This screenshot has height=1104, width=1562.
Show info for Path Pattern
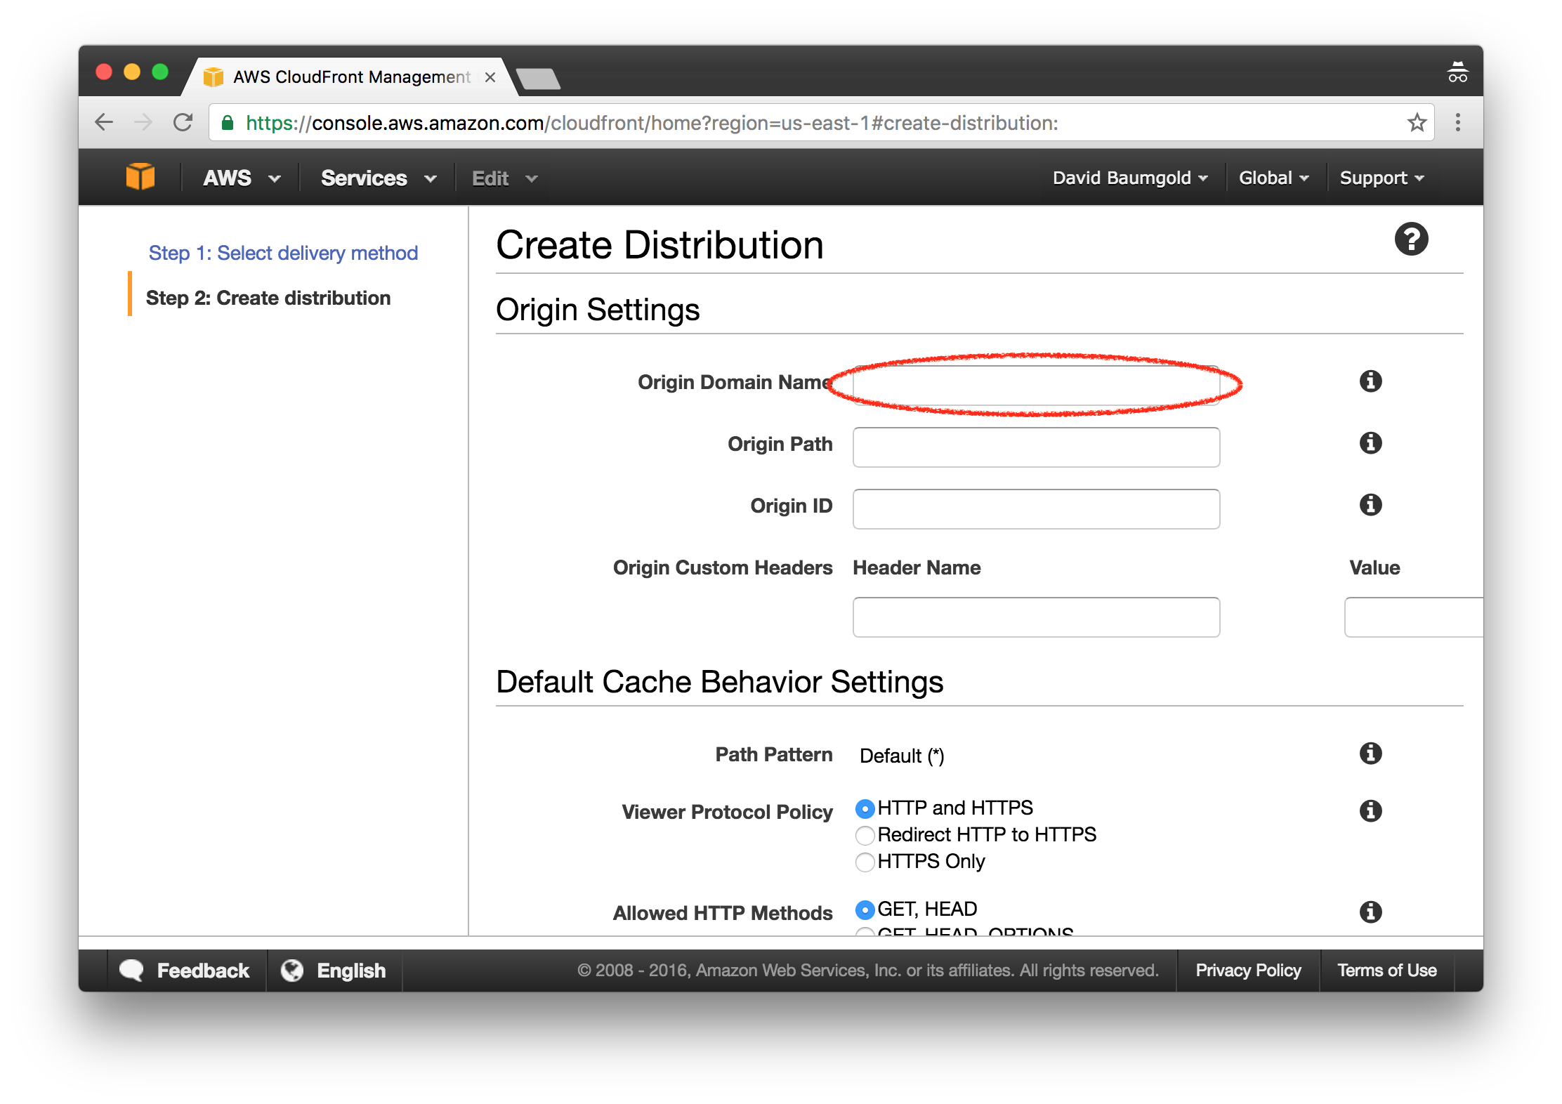click(x=1370, y=754)
